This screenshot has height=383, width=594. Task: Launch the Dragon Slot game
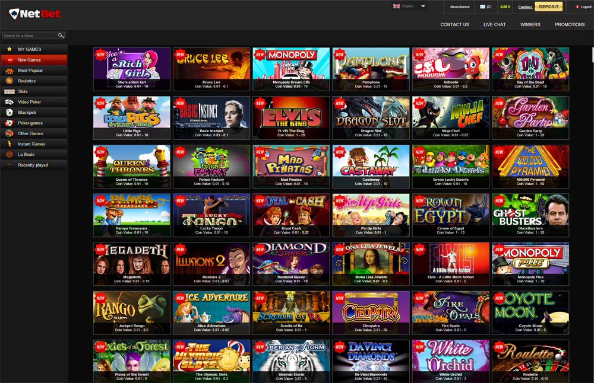click(x=371, y=118)
